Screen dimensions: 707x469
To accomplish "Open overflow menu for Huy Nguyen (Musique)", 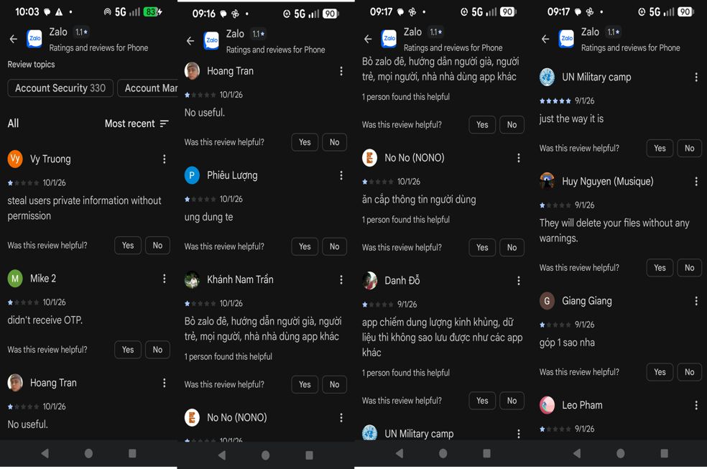I will pos(696,182).
